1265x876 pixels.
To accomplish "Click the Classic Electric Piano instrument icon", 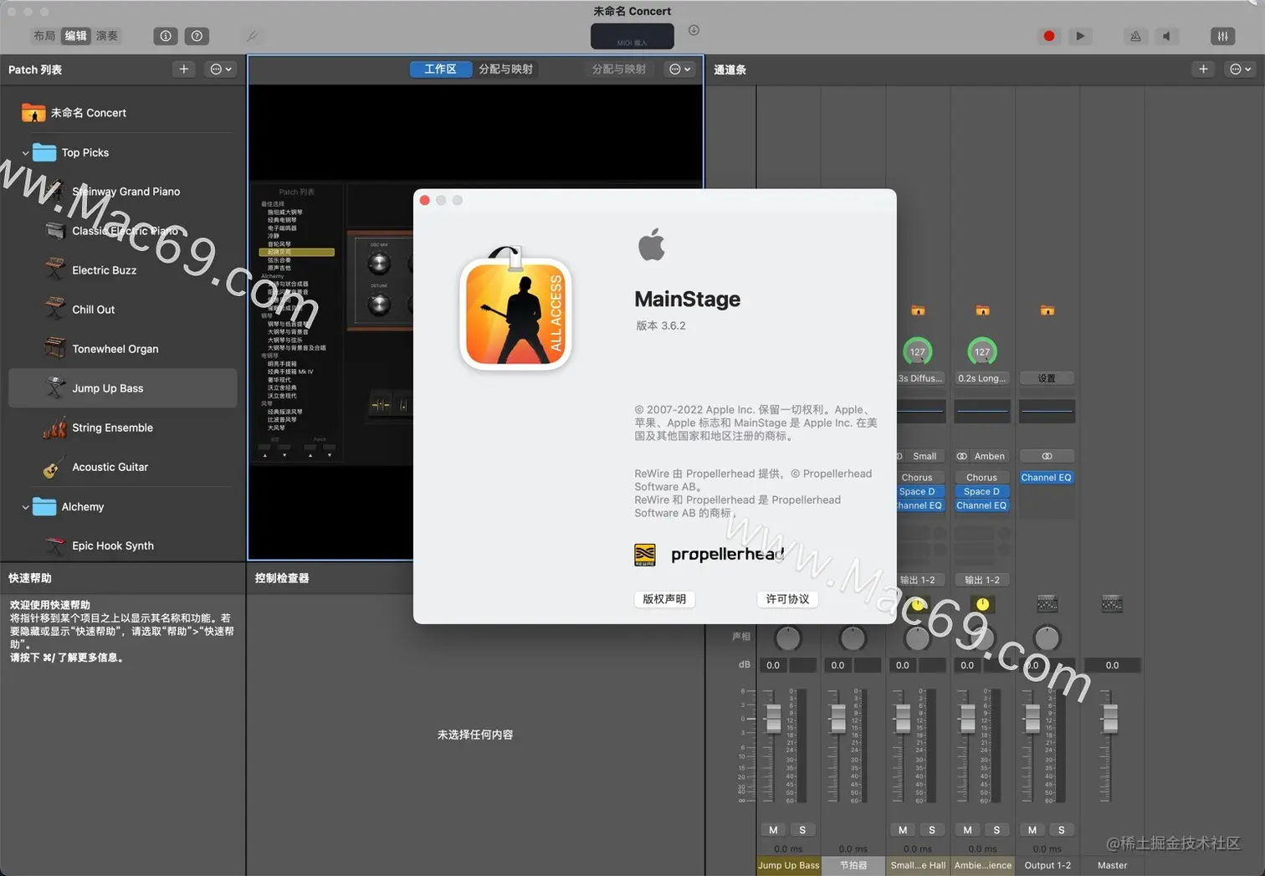I will 55,231.
